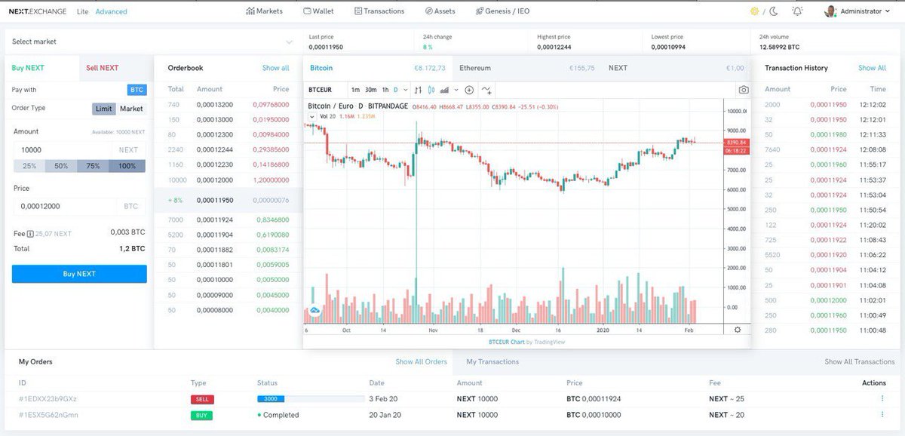Open order ID #1EDXX23b9GXz
Screen dimensions: 905x436
point(48,398)
